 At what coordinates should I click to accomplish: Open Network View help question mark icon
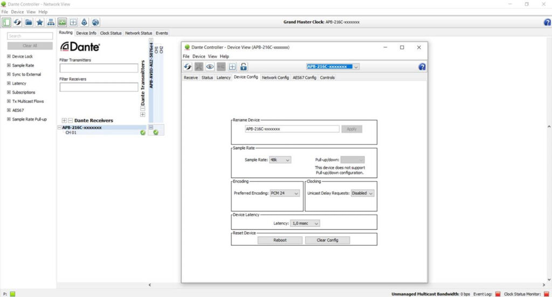(x=547, y=22)
